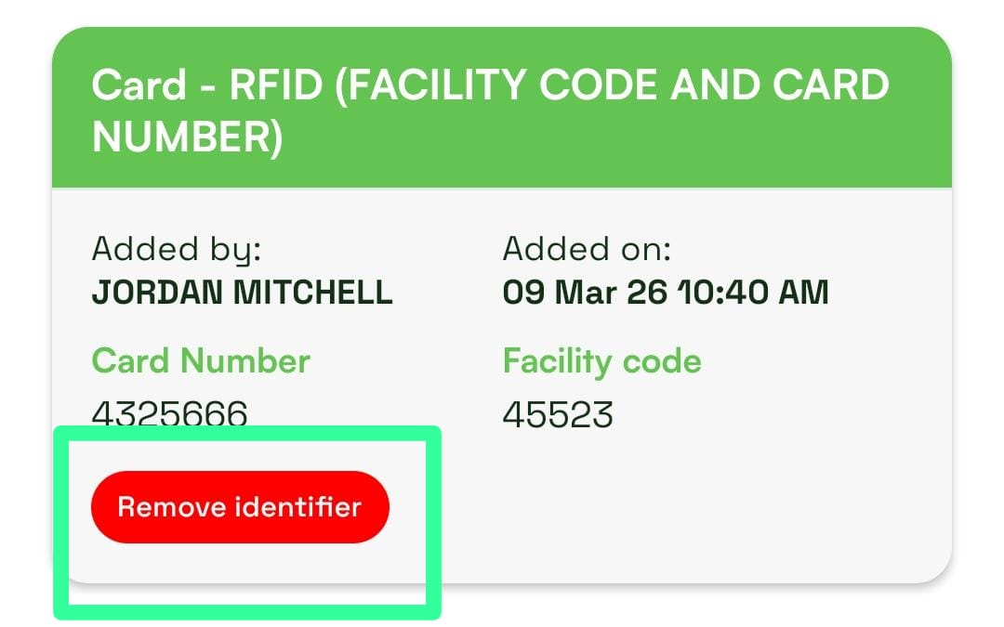This screenshot has width=1004, height=627.
Task: Click the green Card Number label
Action: click(x=201, y=360)
